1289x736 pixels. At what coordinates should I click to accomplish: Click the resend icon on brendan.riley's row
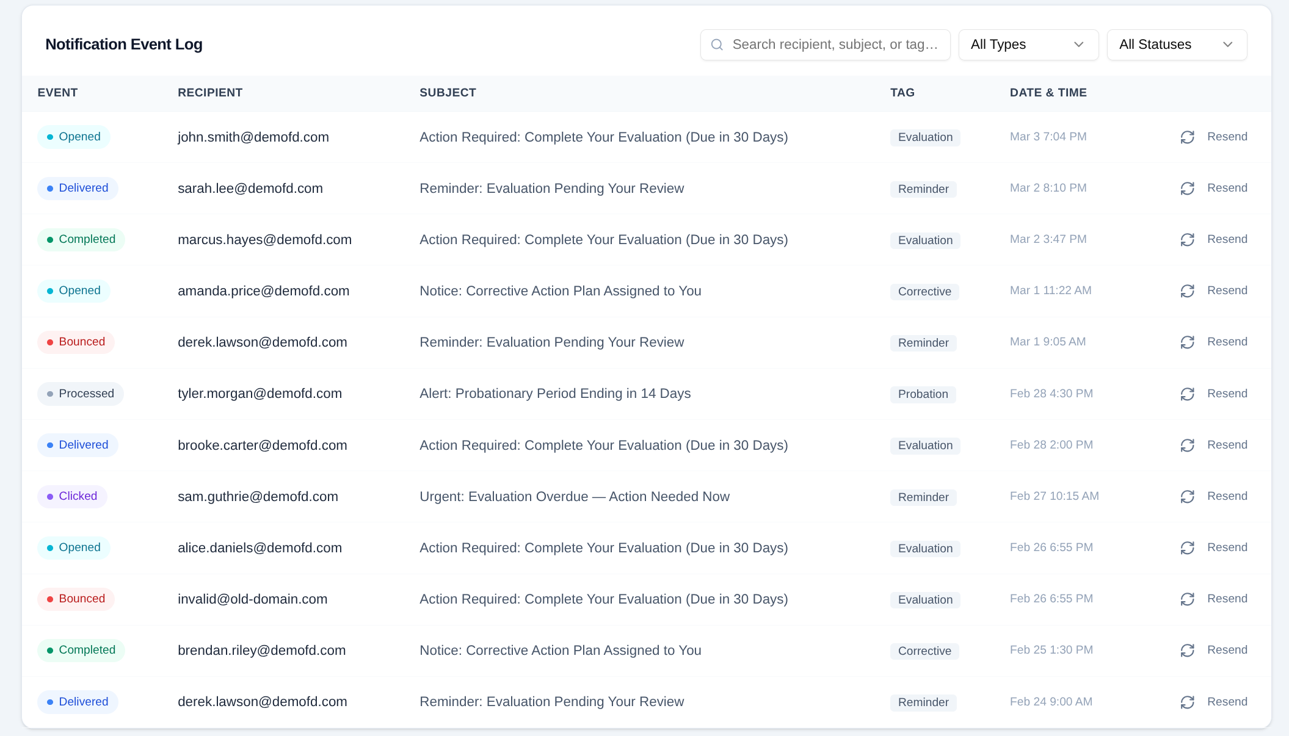click(1187, 650)
